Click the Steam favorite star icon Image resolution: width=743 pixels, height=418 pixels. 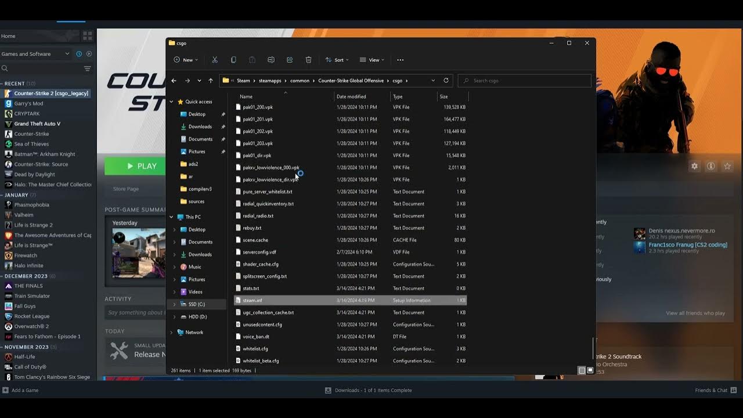click(x=727, y=166)
